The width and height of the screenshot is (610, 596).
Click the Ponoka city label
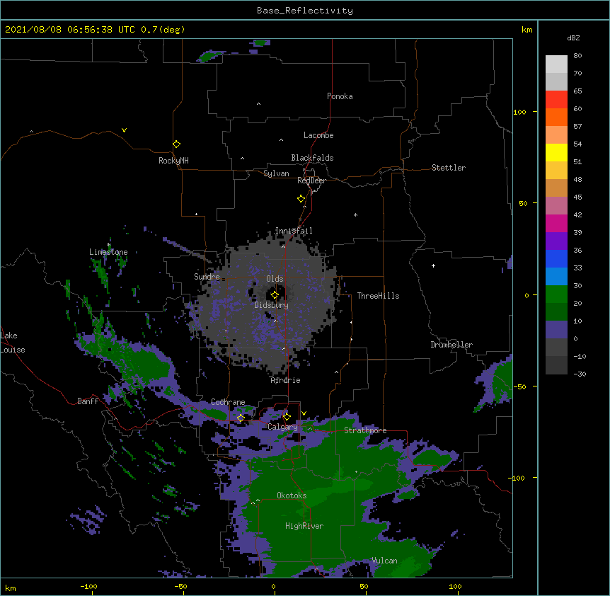340,96
